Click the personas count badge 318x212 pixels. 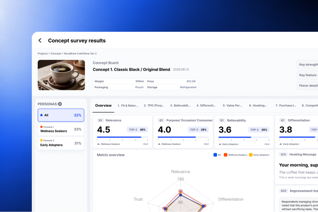click(60, 104)
